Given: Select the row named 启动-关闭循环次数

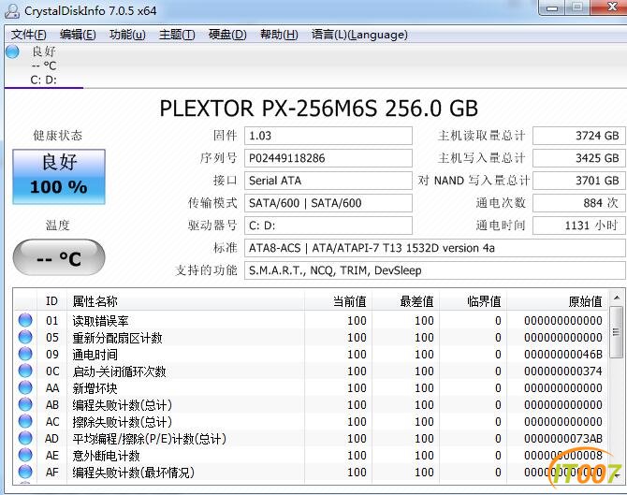Looking at the screenshot, I should point(312,371).
